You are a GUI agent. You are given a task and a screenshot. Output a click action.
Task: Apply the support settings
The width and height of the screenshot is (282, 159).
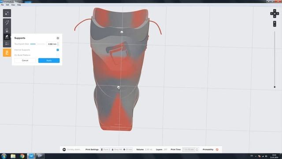[49, 61]
